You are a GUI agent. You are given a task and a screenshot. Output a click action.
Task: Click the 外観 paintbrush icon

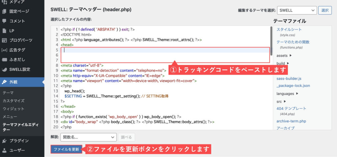pos(4,82)
